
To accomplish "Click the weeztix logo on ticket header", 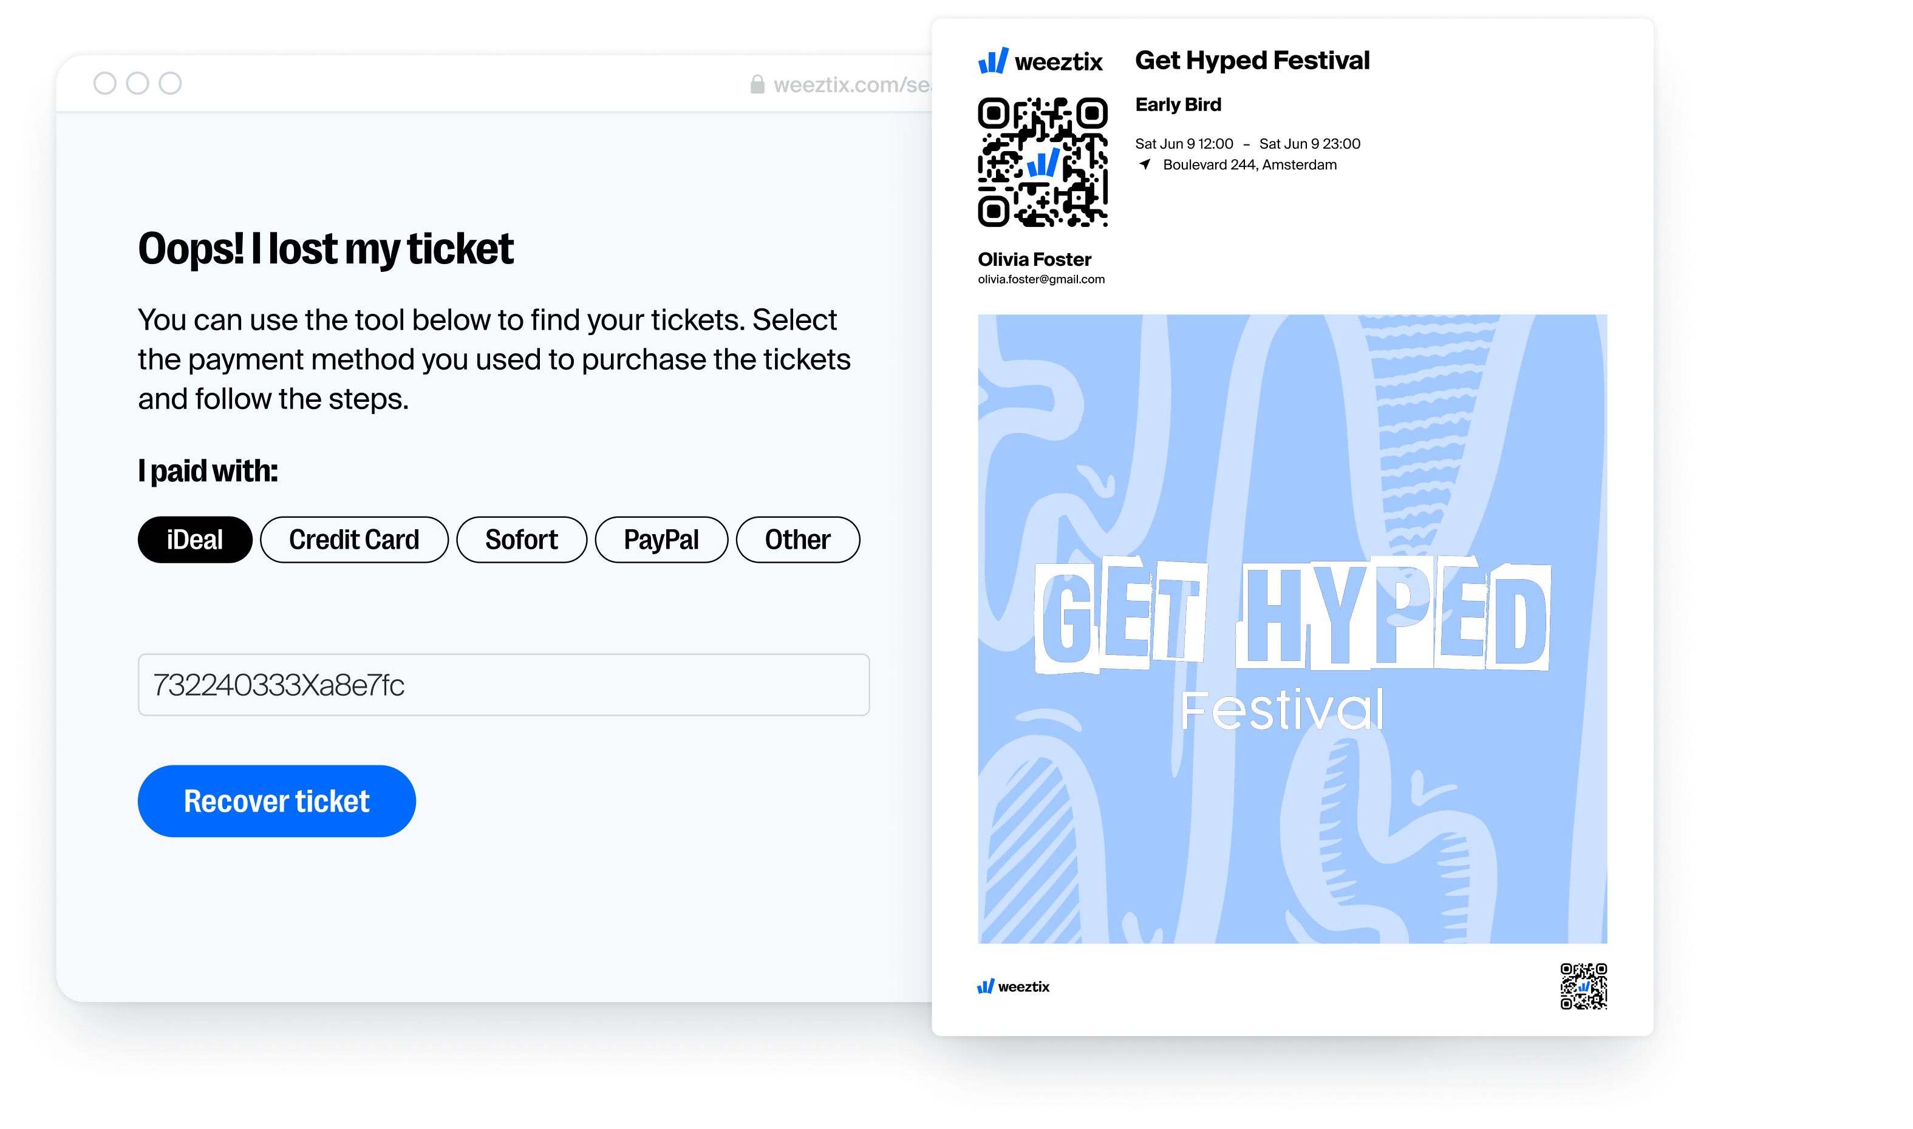I will coord(1040,61).
